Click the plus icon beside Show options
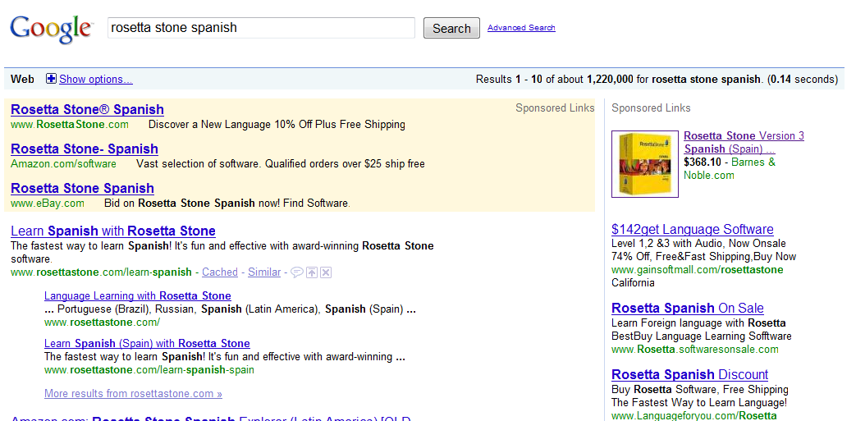The height and width of the screenshot is (421, 856). coord(51,79)
